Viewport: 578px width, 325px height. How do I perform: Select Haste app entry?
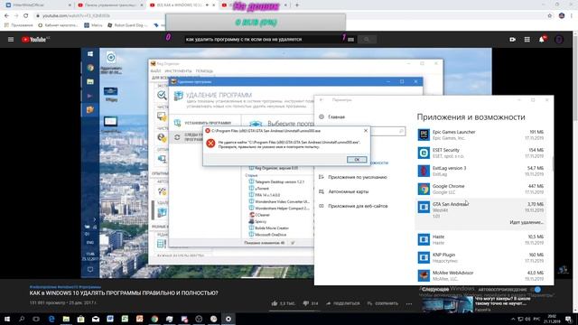(480, 239)
